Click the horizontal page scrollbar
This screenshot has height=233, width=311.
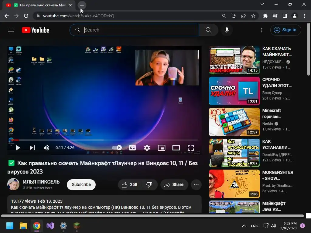(x=152, y=216)
